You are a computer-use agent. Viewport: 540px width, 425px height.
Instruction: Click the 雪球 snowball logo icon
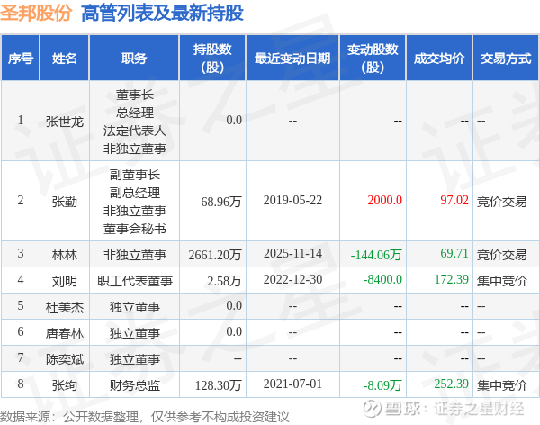click(373, 409)
